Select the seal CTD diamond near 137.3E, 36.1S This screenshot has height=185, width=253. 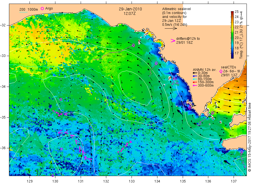(242, 152)
